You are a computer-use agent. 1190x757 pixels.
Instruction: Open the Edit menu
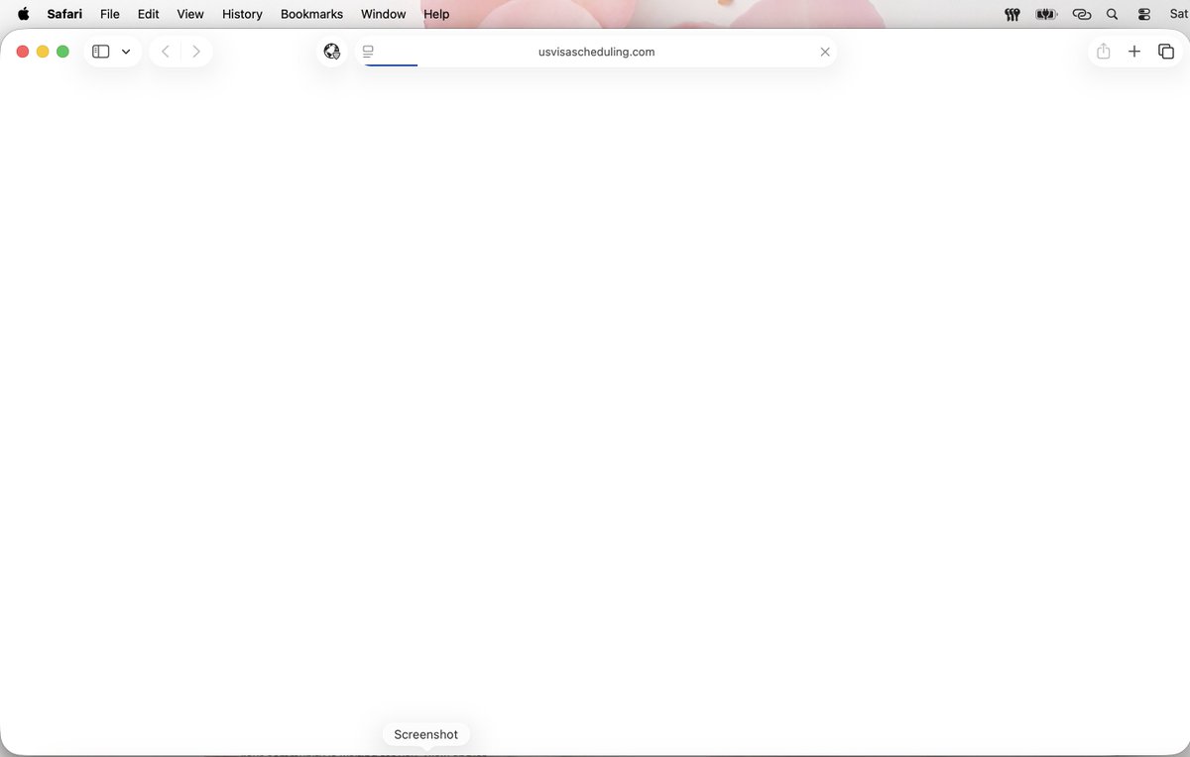[149, 14]
